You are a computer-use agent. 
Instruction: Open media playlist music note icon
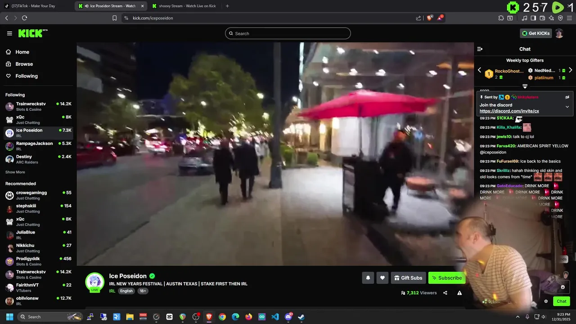tap(524, 18)
